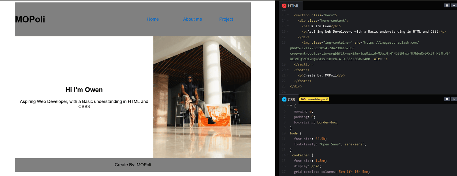Open the HTML editor settings gear
Image resolution: width=457 pixels, height=176 pixels.
[447, 5]
